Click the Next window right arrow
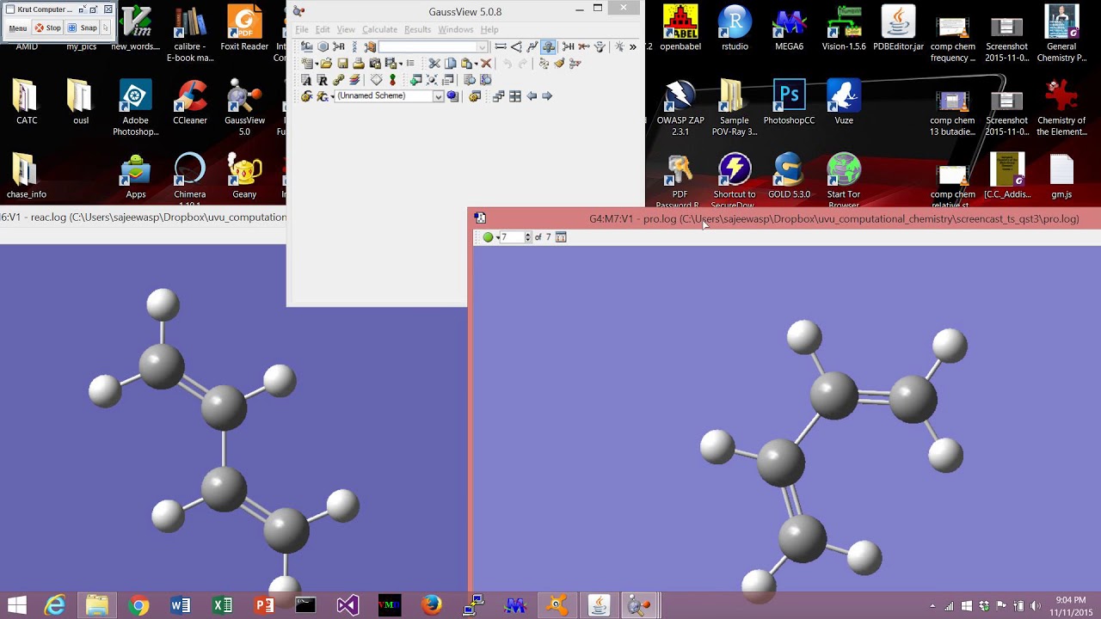Screen dimensions: 1101x619 tap(546, 95)
